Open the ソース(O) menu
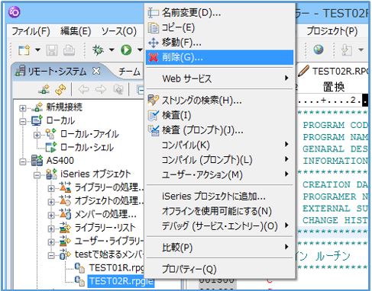The image size is (372, 291). pos(119,31)
